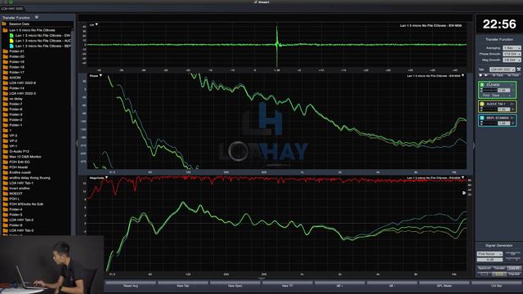This screenshot has width=523, height=294.
Task: Select the Impulse view button
Action: click(514, 274)
